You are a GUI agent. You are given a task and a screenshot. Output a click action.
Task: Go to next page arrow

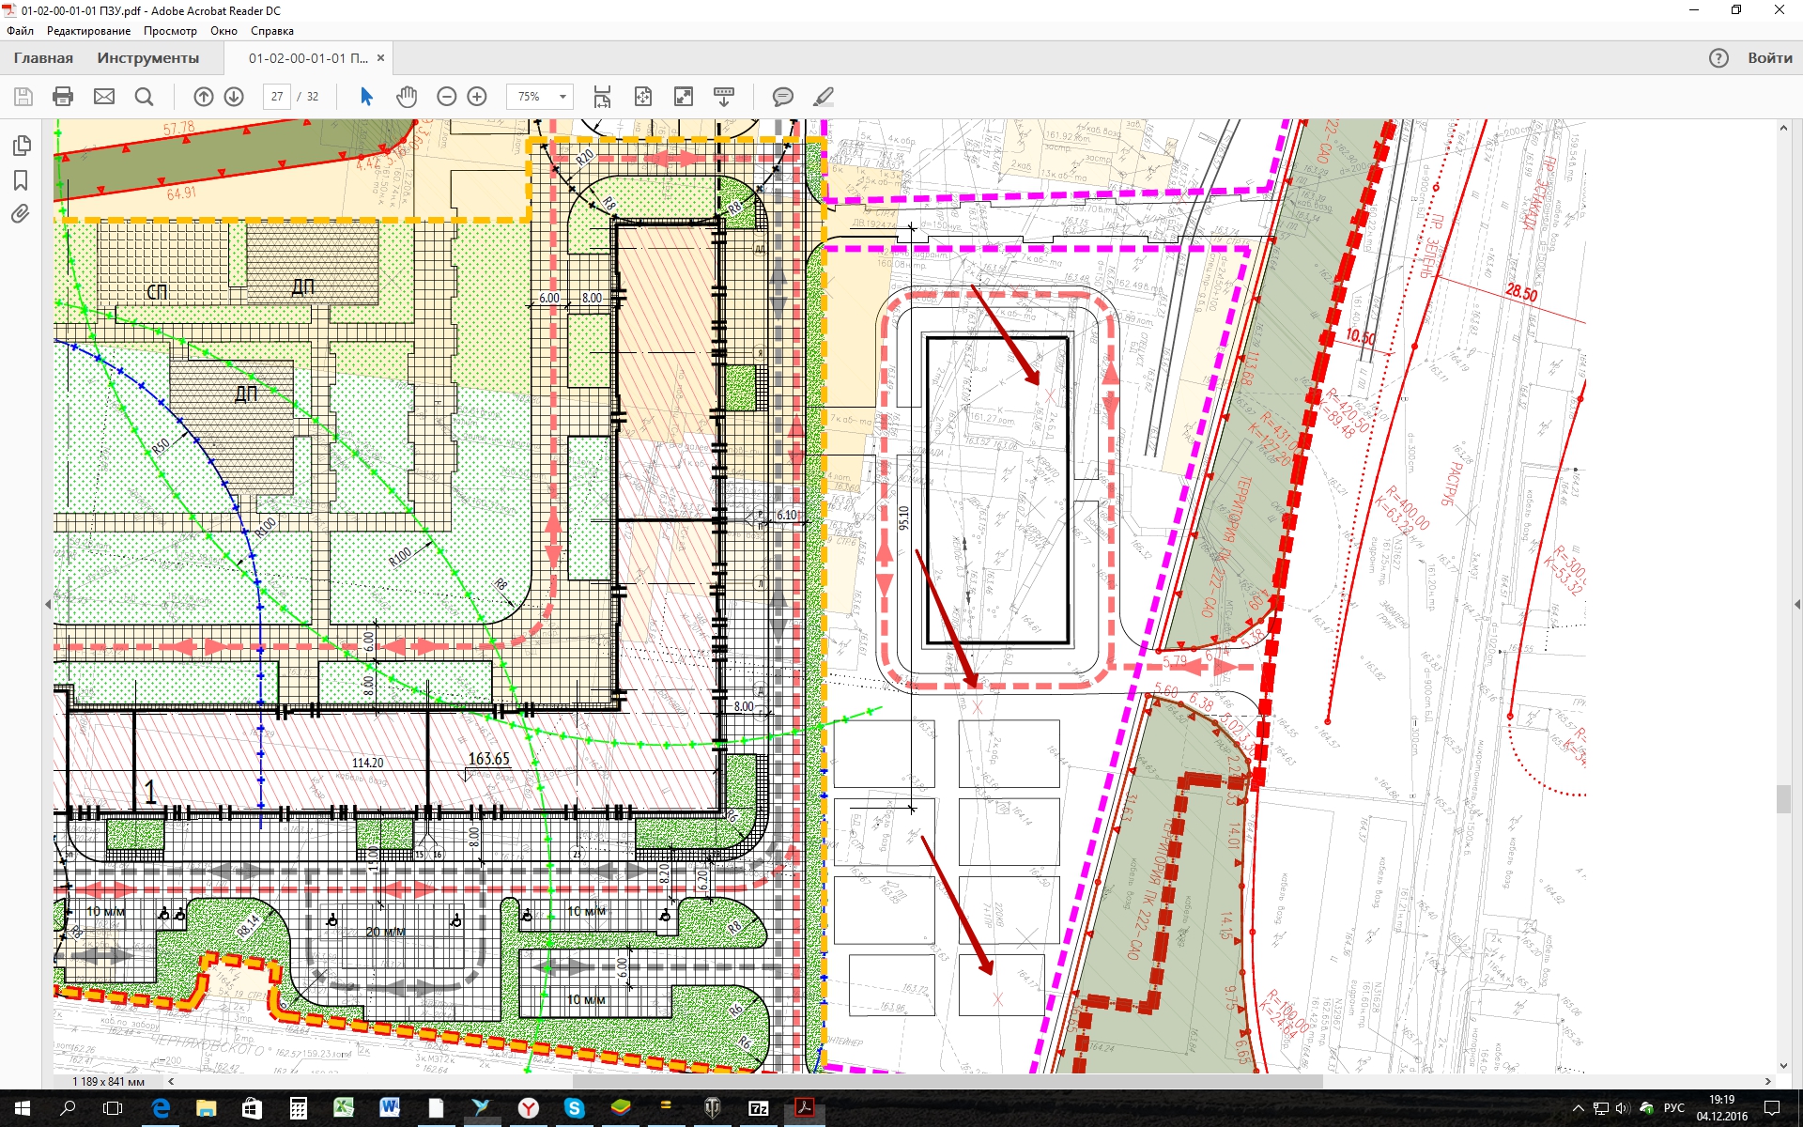pos(234,97)
